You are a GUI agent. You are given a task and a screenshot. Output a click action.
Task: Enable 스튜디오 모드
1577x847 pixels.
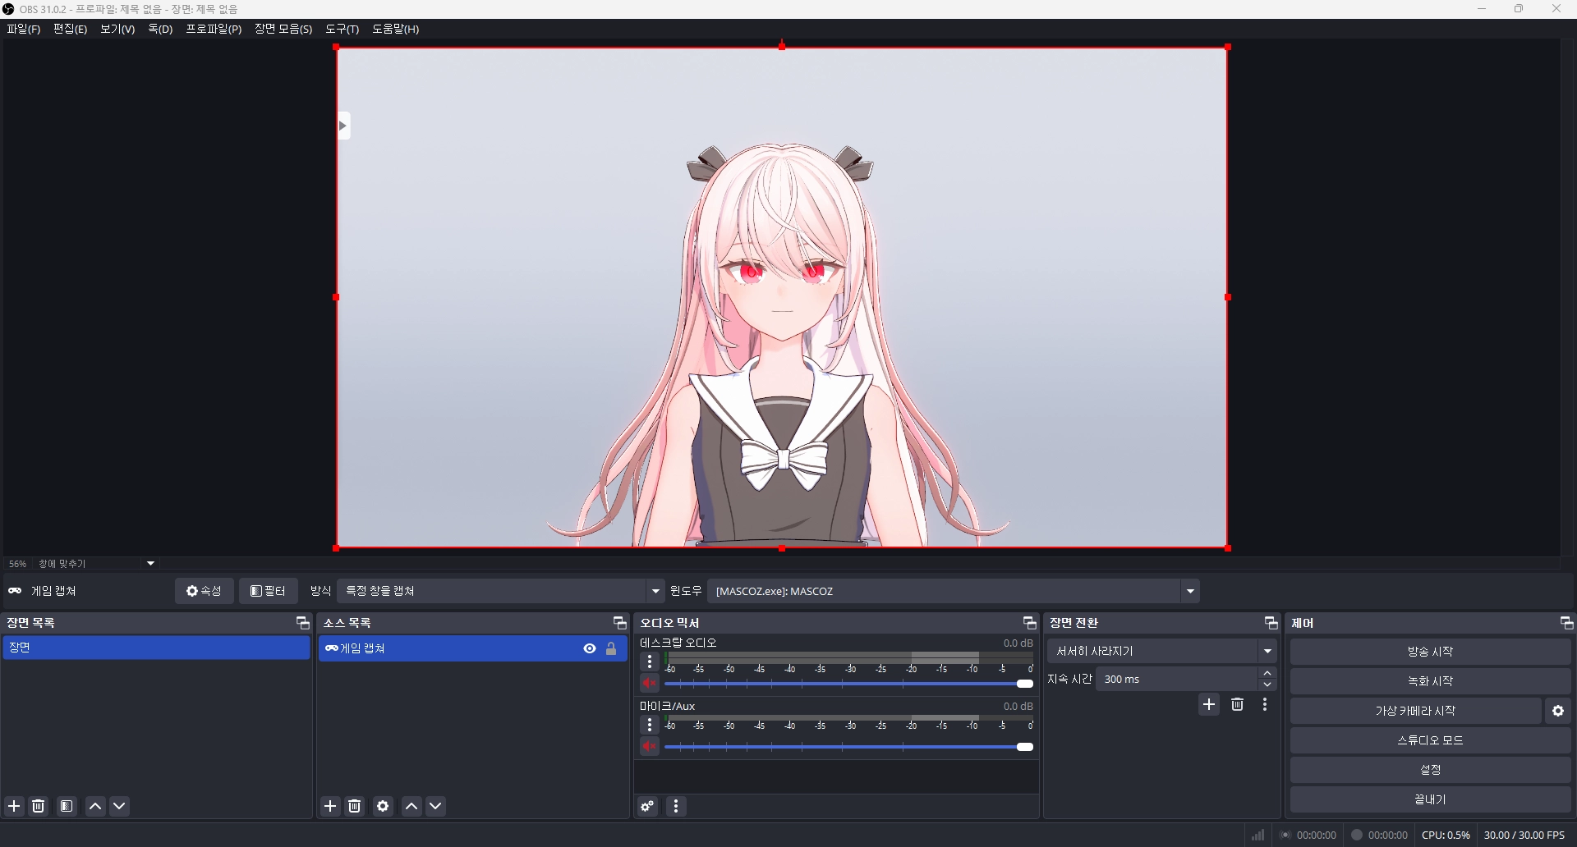[1431, 740]
